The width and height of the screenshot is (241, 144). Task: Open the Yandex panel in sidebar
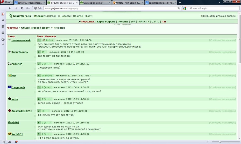click(x=3, y=14)
